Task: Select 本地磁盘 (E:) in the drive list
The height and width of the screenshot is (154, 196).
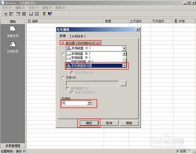Action: tap(80, 54)
